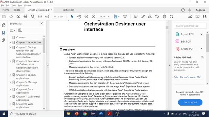Expand Chapter 5: Message applications

[x=10, y=82]
